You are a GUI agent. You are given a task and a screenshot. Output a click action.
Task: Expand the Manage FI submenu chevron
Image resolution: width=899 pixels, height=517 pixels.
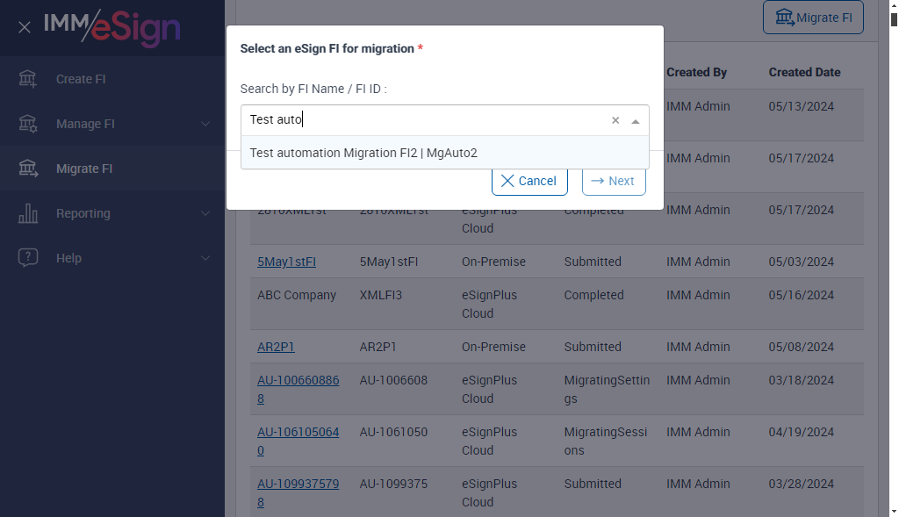click(x=205, y=124)
